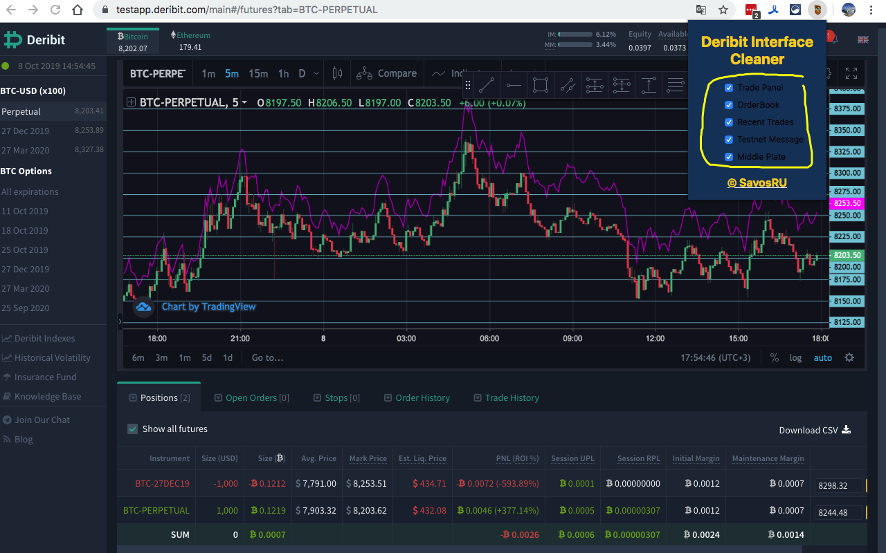Screen dimensions: 886x553
Task: Toggle log scale on chart
Action: click(x=795, y=357)
